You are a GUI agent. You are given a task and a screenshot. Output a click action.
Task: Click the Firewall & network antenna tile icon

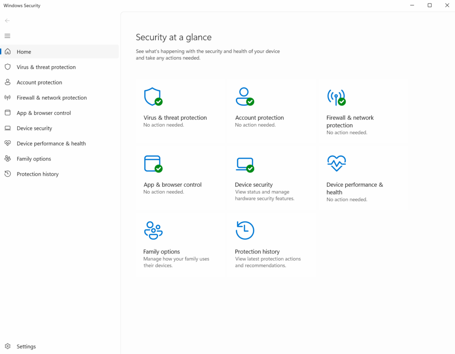tap(336, 97)
